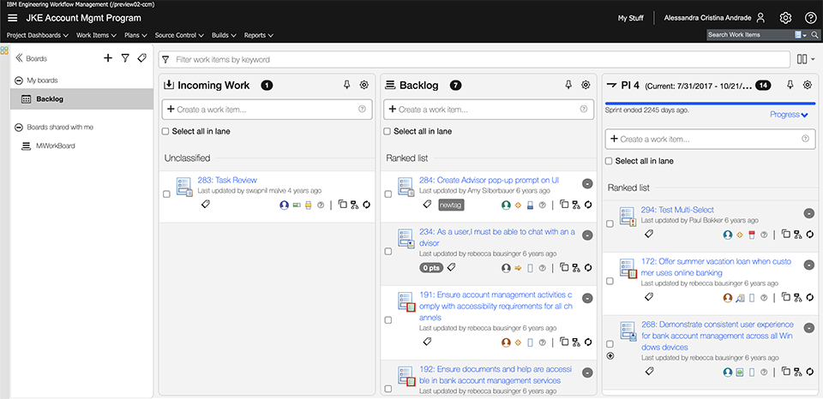This screenshot has height=399, width=823.
Task: Open work item 283: Task Review
Action: click(227, 180)
